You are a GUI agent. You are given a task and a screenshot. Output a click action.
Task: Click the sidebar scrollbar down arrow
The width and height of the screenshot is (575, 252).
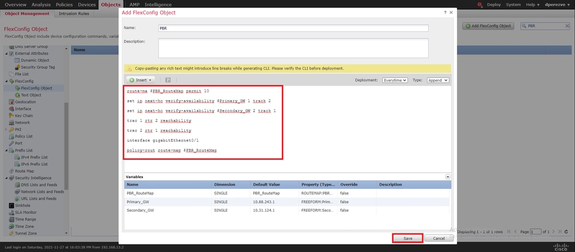pos(66,233)
